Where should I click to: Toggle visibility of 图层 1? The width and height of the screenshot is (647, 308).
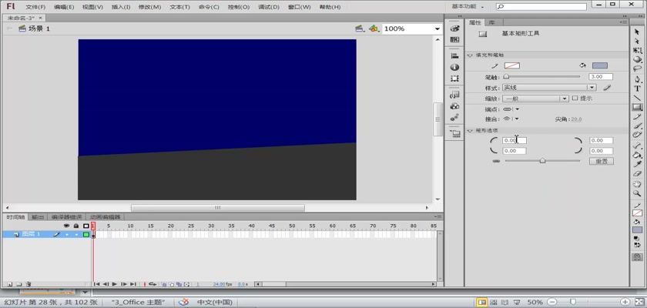tap(66, 235)
